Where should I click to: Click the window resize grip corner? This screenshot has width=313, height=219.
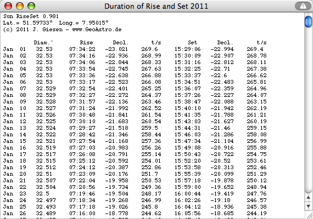tap(309, 215)
